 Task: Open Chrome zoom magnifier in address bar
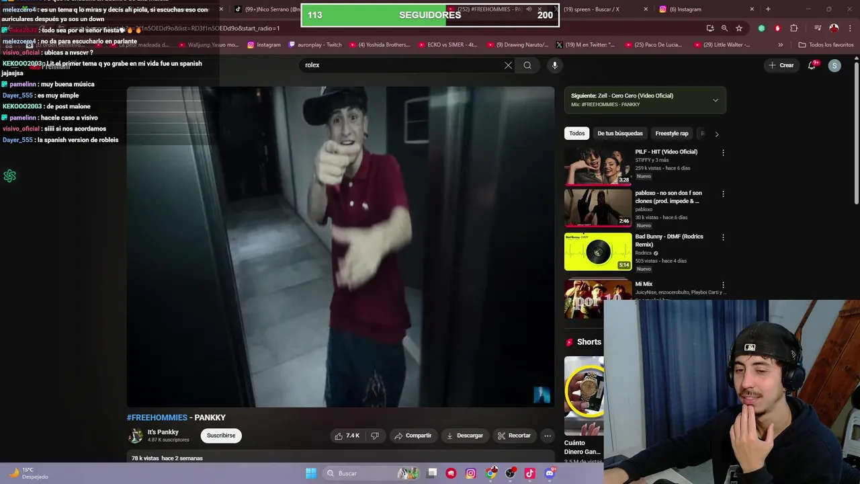pos(724,28)
